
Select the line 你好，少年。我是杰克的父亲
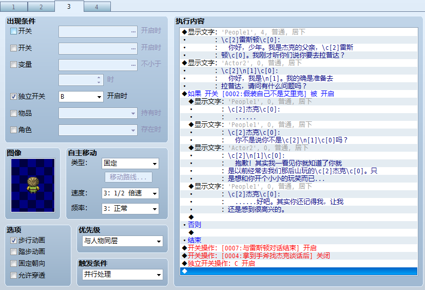[x=298, y=47]
